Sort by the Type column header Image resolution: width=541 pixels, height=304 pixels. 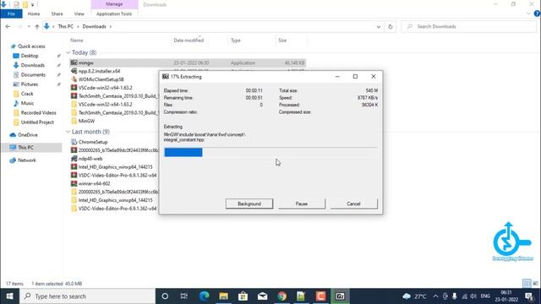coord(236,41)
